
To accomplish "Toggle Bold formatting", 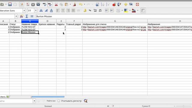I will click(41, 10).
